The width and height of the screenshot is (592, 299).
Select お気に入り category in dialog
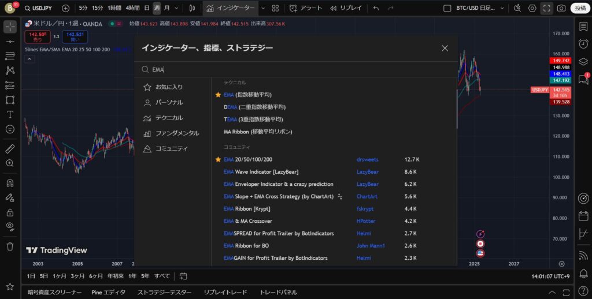pos(163,87)
